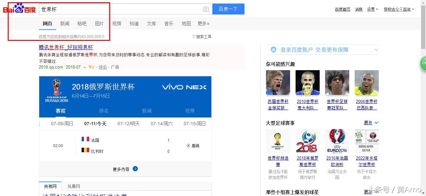Open the 2010世界杯意大利队 thumbnail
426x196 pixels.
(x=307, y=83)
